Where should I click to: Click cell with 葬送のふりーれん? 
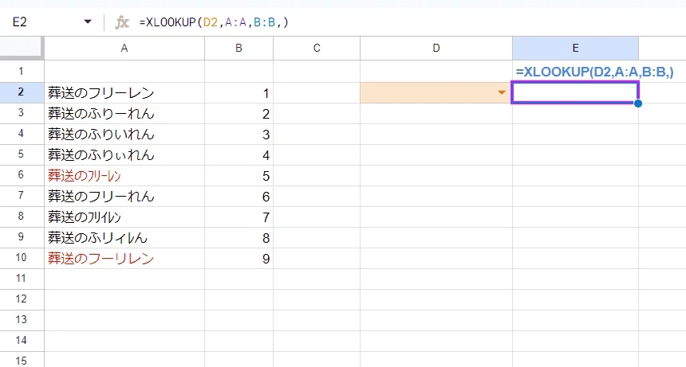click(x=124, y=114)
